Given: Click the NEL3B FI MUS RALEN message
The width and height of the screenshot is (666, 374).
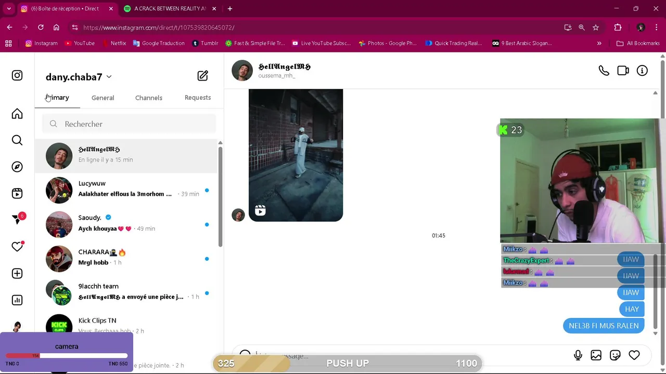Looking at the screenshot, I should [604, 326].
